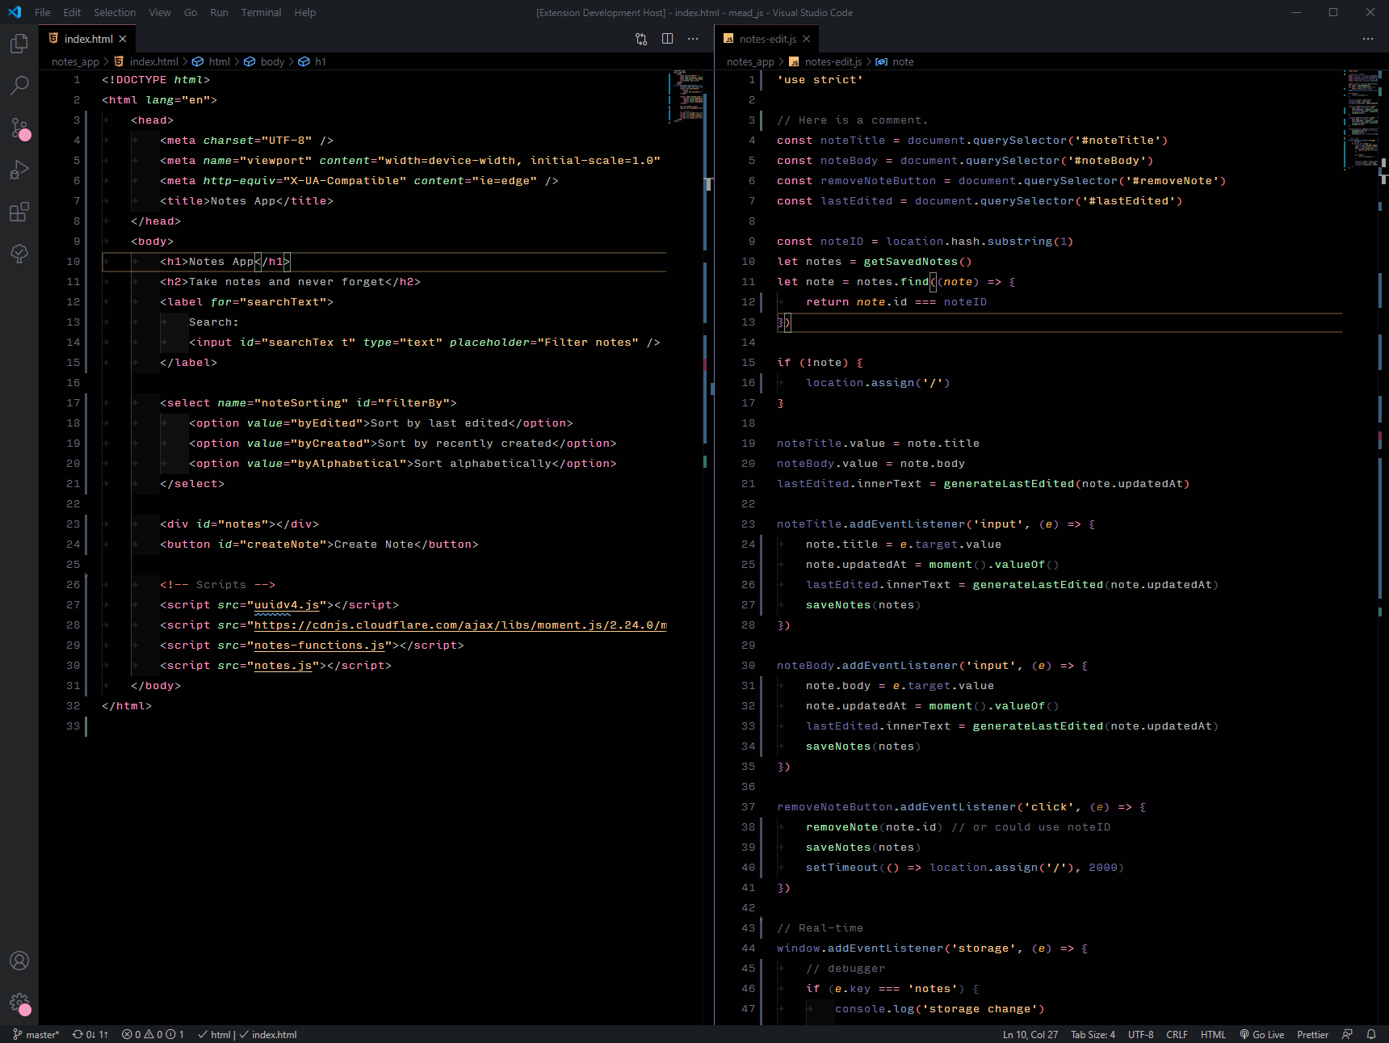Image resolution: width=1389 pixels, height=1043 pixels.
Task: Open the feedback icon in status bar
Action: pyautogui.click(x=1347, y=1034)
